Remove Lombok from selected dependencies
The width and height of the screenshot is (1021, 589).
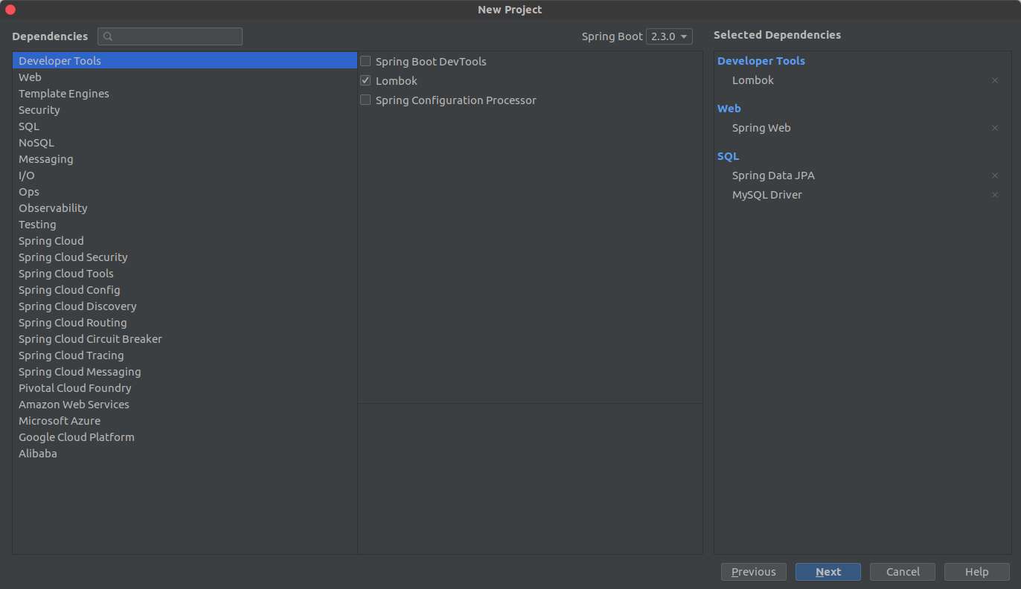[995, 80]
